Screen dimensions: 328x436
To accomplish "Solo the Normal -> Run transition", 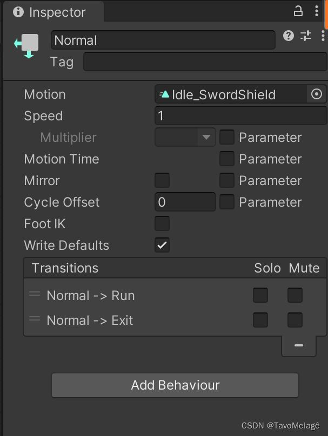I will tap(260, 295).
